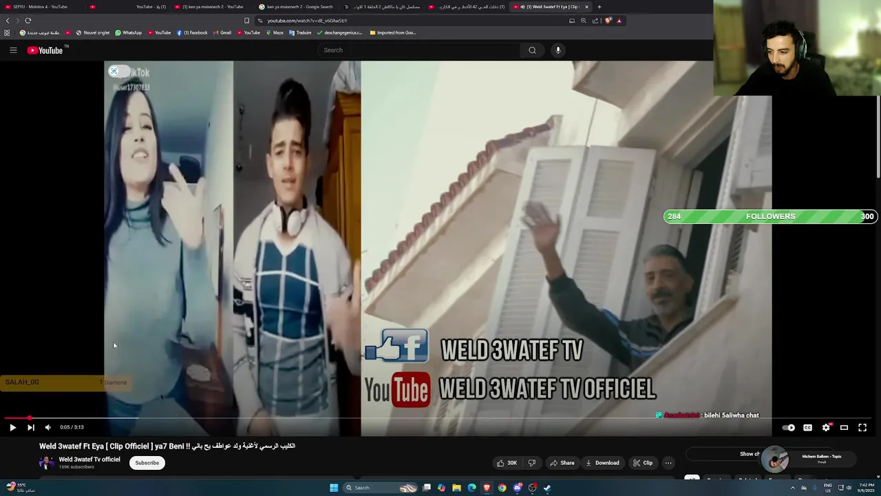Mute the video volume speaker icon

pyautogui.click(x=48, y=428)
